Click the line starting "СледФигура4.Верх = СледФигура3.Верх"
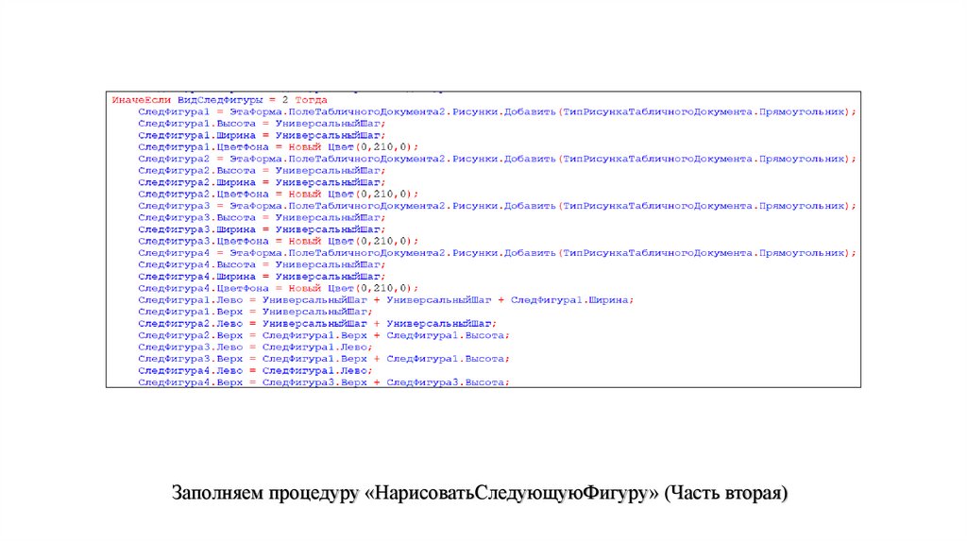The height and width of the screenshot is (542, 967). (x=324, y=382)
